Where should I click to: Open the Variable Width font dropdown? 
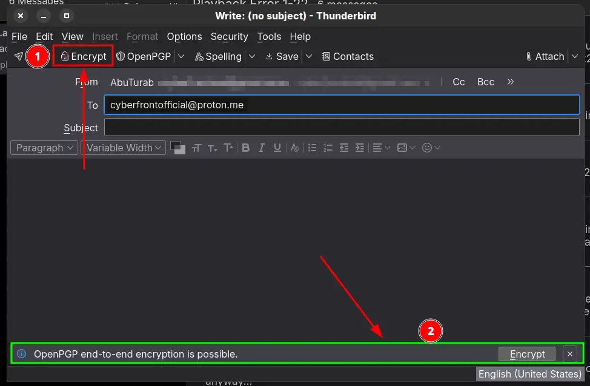(124, 148)
